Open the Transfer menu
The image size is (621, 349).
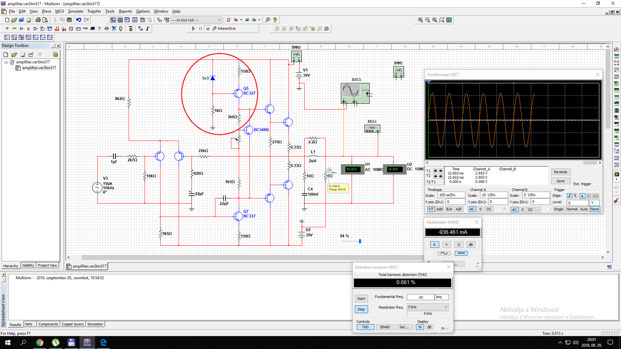pyautogui.click(x=94, y=11)
